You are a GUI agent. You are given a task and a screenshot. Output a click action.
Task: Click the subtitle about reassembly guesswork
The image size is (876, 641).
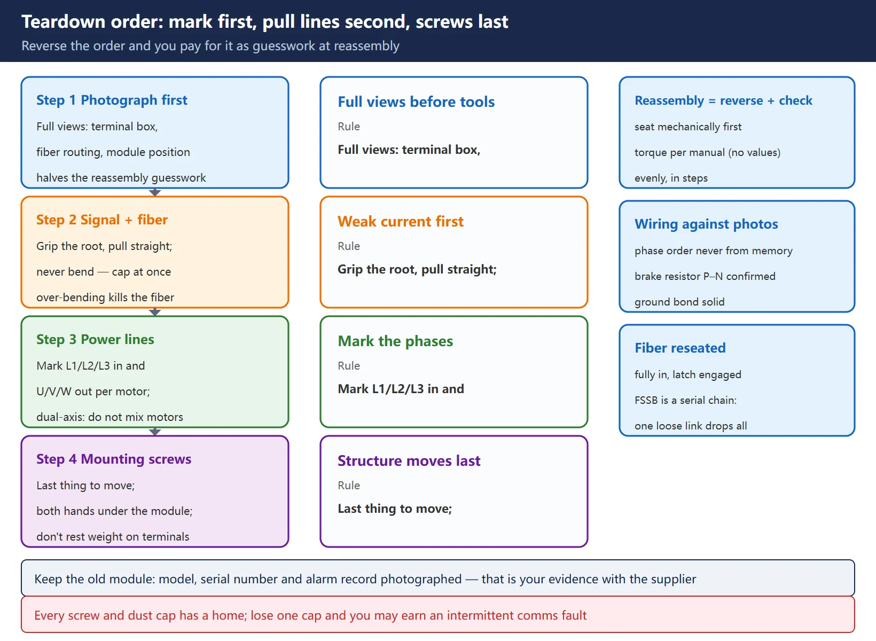[x=210, y=46]
